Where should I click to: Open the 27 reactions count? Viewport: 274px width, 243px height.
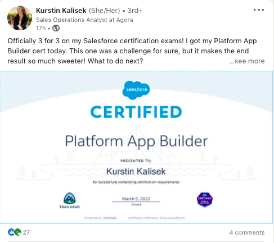coord(26,232)
